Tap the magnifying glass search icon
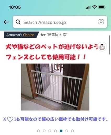Image resolution: width=111 pixels, height=135 pixels. 18,22
